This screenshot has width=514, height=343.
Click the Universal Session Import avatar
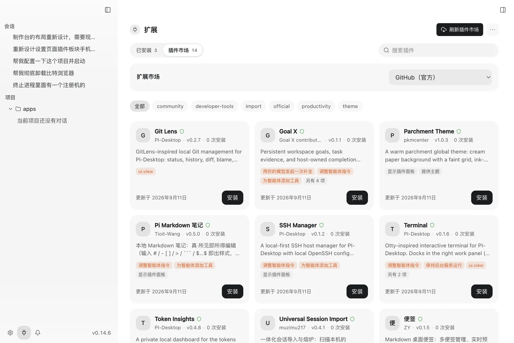point(268,323)
